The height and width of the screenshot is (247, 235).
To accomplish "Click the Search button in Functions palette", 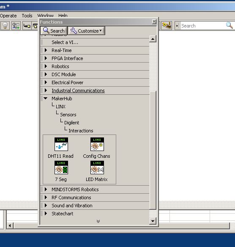I will coord(54,31).
